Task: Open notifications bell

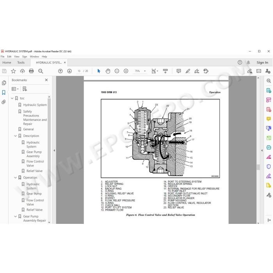Action: point(248,62)
